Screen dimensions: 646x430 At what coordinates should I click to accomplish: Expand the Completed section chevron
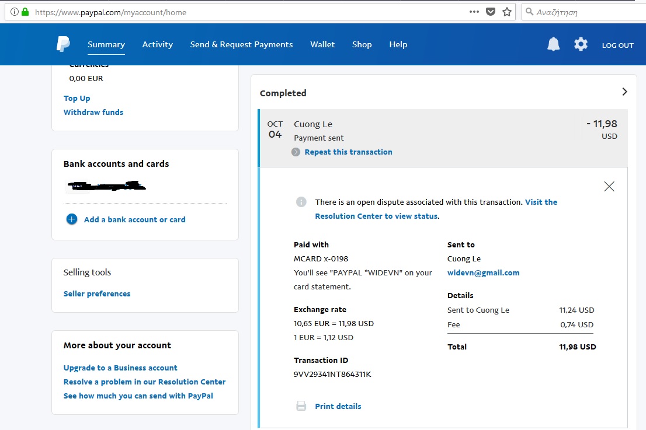point(624,92)
